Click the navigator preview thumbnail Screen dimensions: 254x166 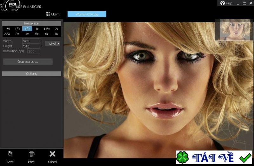click(x=234, y=30)
